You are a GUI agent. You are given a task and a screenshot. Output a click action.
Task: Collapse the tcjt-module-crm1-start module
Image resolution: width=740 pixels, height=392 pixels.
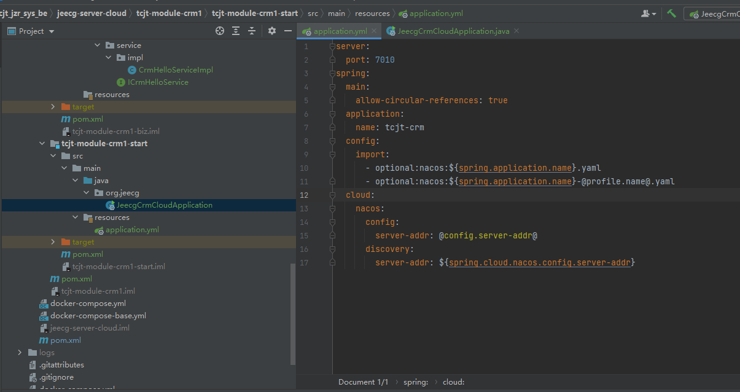42,143
